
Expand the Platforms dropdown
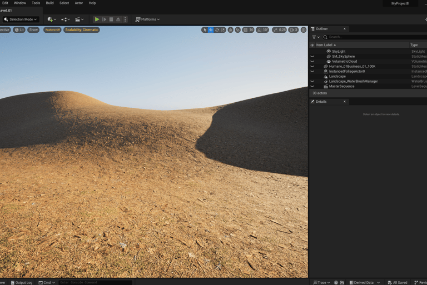[x=147, y=19]
